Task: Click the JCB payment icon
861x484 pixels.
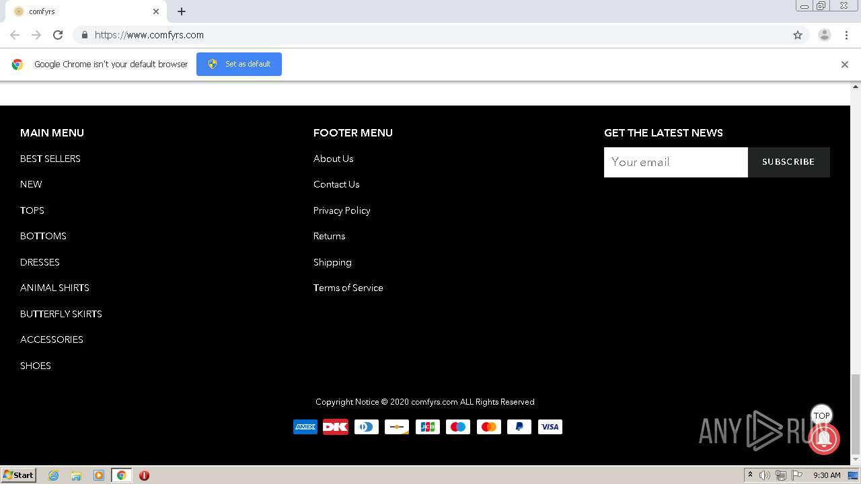Action: pos(428,427)
